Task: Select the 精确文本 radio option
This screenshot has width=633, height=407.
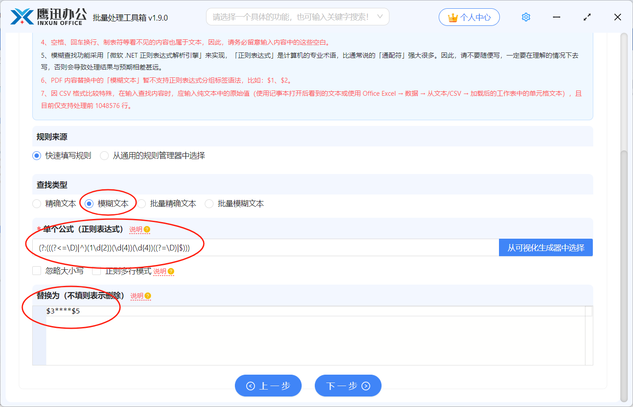Action: 36,203
